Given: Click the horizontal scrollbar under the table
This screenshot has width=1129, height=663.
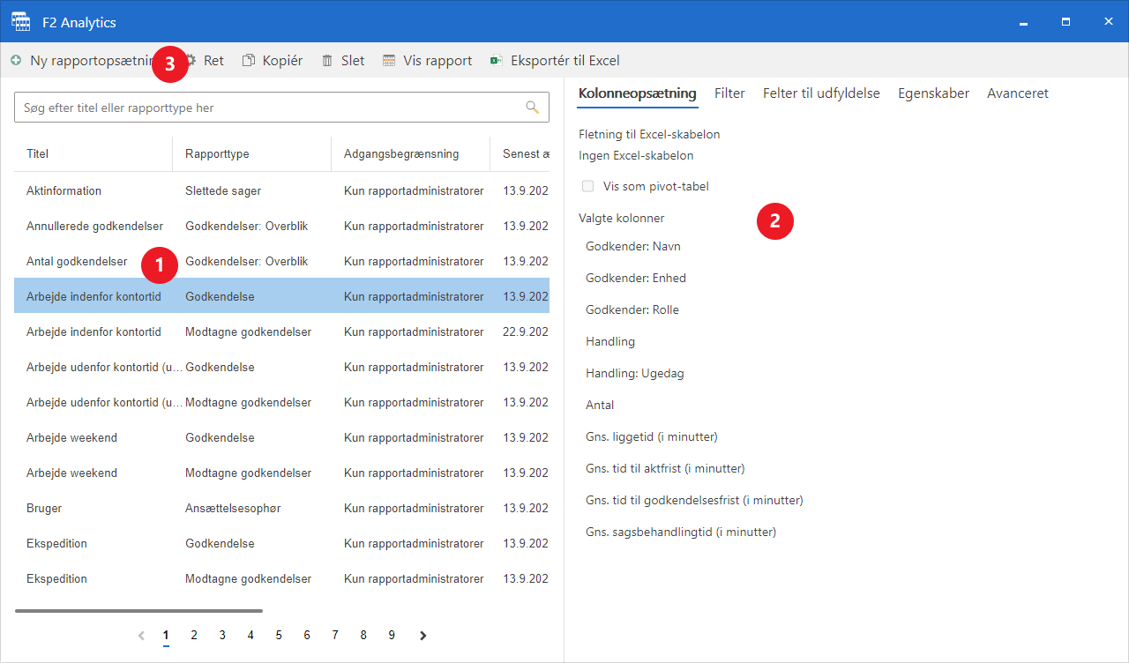Looking at the screenshot, I should point(138,610).
